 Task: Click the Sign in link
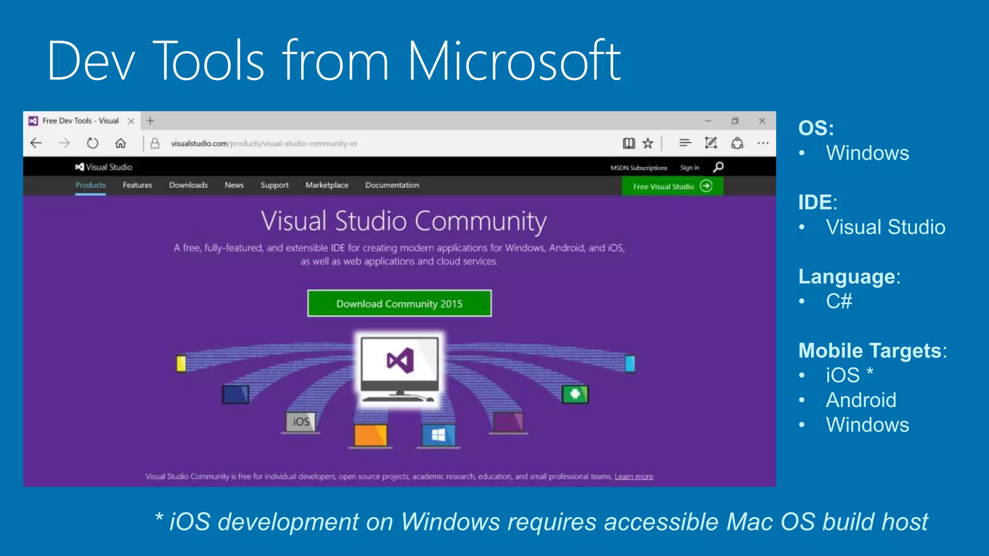tap(690, 168)
